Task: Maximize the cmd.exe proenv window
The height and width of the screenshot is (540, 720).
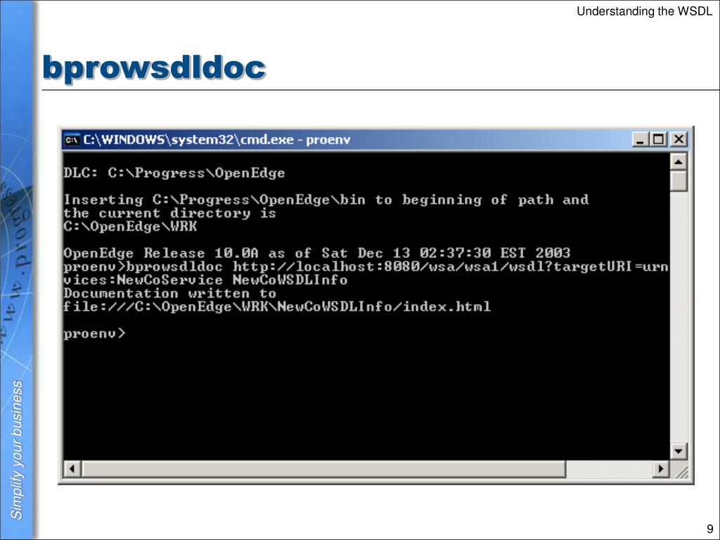Action: pyautogui.click(x=659, y=139)
